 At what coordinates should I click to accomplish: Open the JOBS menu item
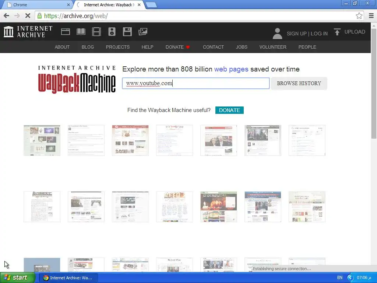click(x=242, y=47)
